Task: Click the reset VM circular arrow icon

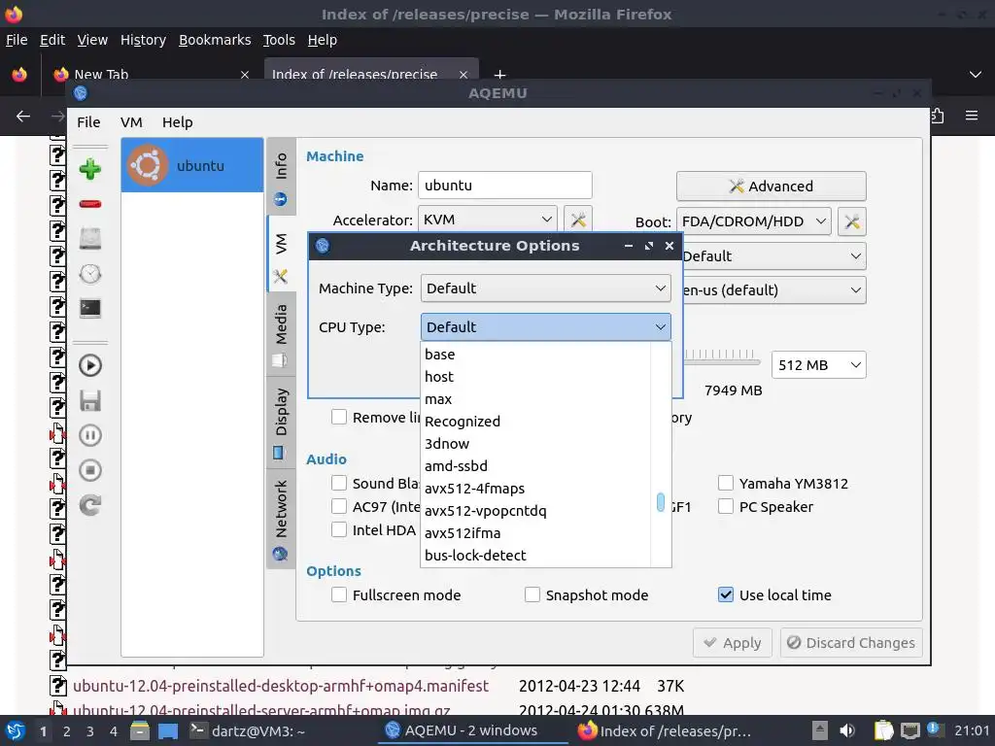Action: [90, 505]
